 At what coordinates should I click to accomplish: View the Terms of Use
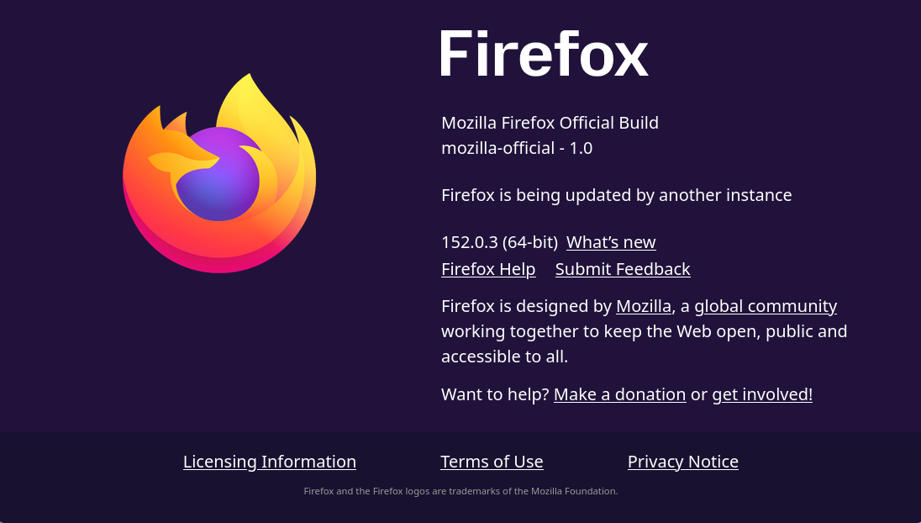[x=492, y=462]
